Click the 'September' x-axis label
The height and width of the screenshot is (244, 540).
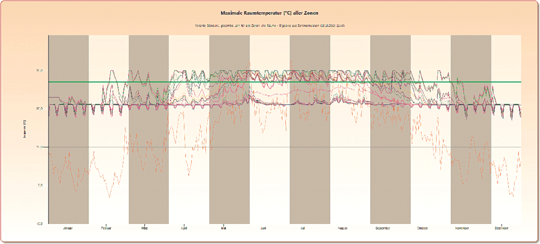coord(383,229)
